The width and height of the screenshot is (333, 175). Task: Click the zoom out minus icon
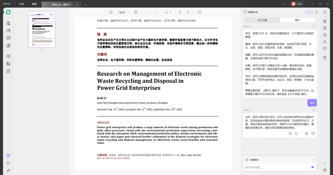click(111, 12)
